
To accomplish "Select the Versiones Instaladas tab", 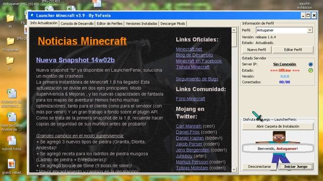I will [x=141, y=24].
